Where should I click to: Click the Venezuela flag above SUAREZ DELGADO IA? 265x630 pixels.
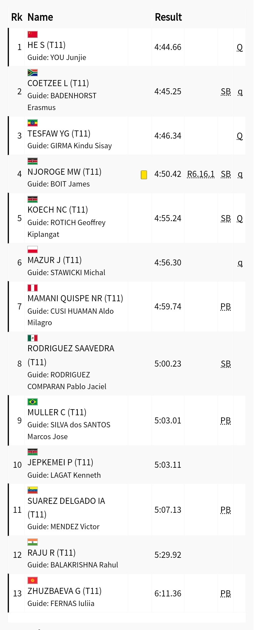[32, 490]
